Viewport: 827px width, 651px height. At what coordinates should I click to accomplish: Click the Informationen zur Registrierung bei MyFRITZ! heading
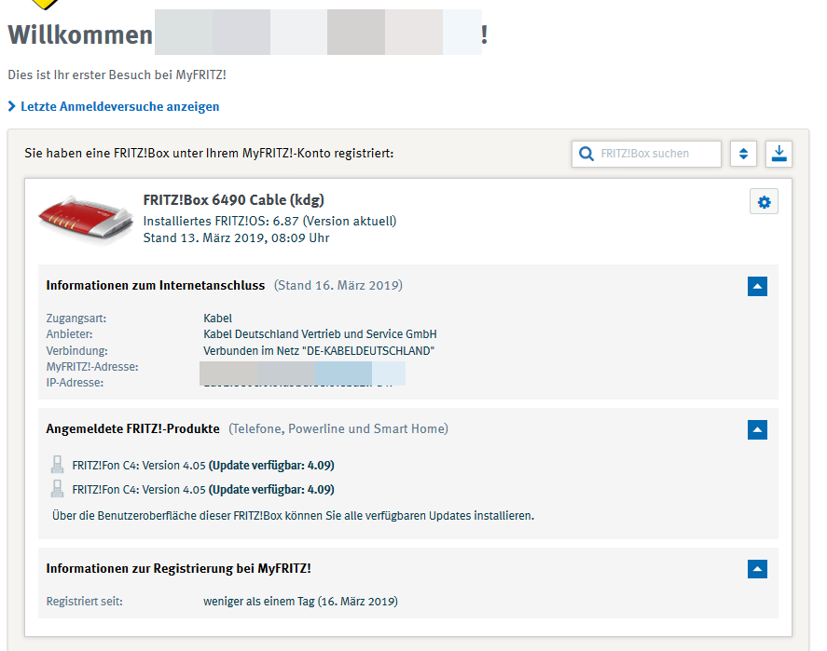tap(178, 568)
